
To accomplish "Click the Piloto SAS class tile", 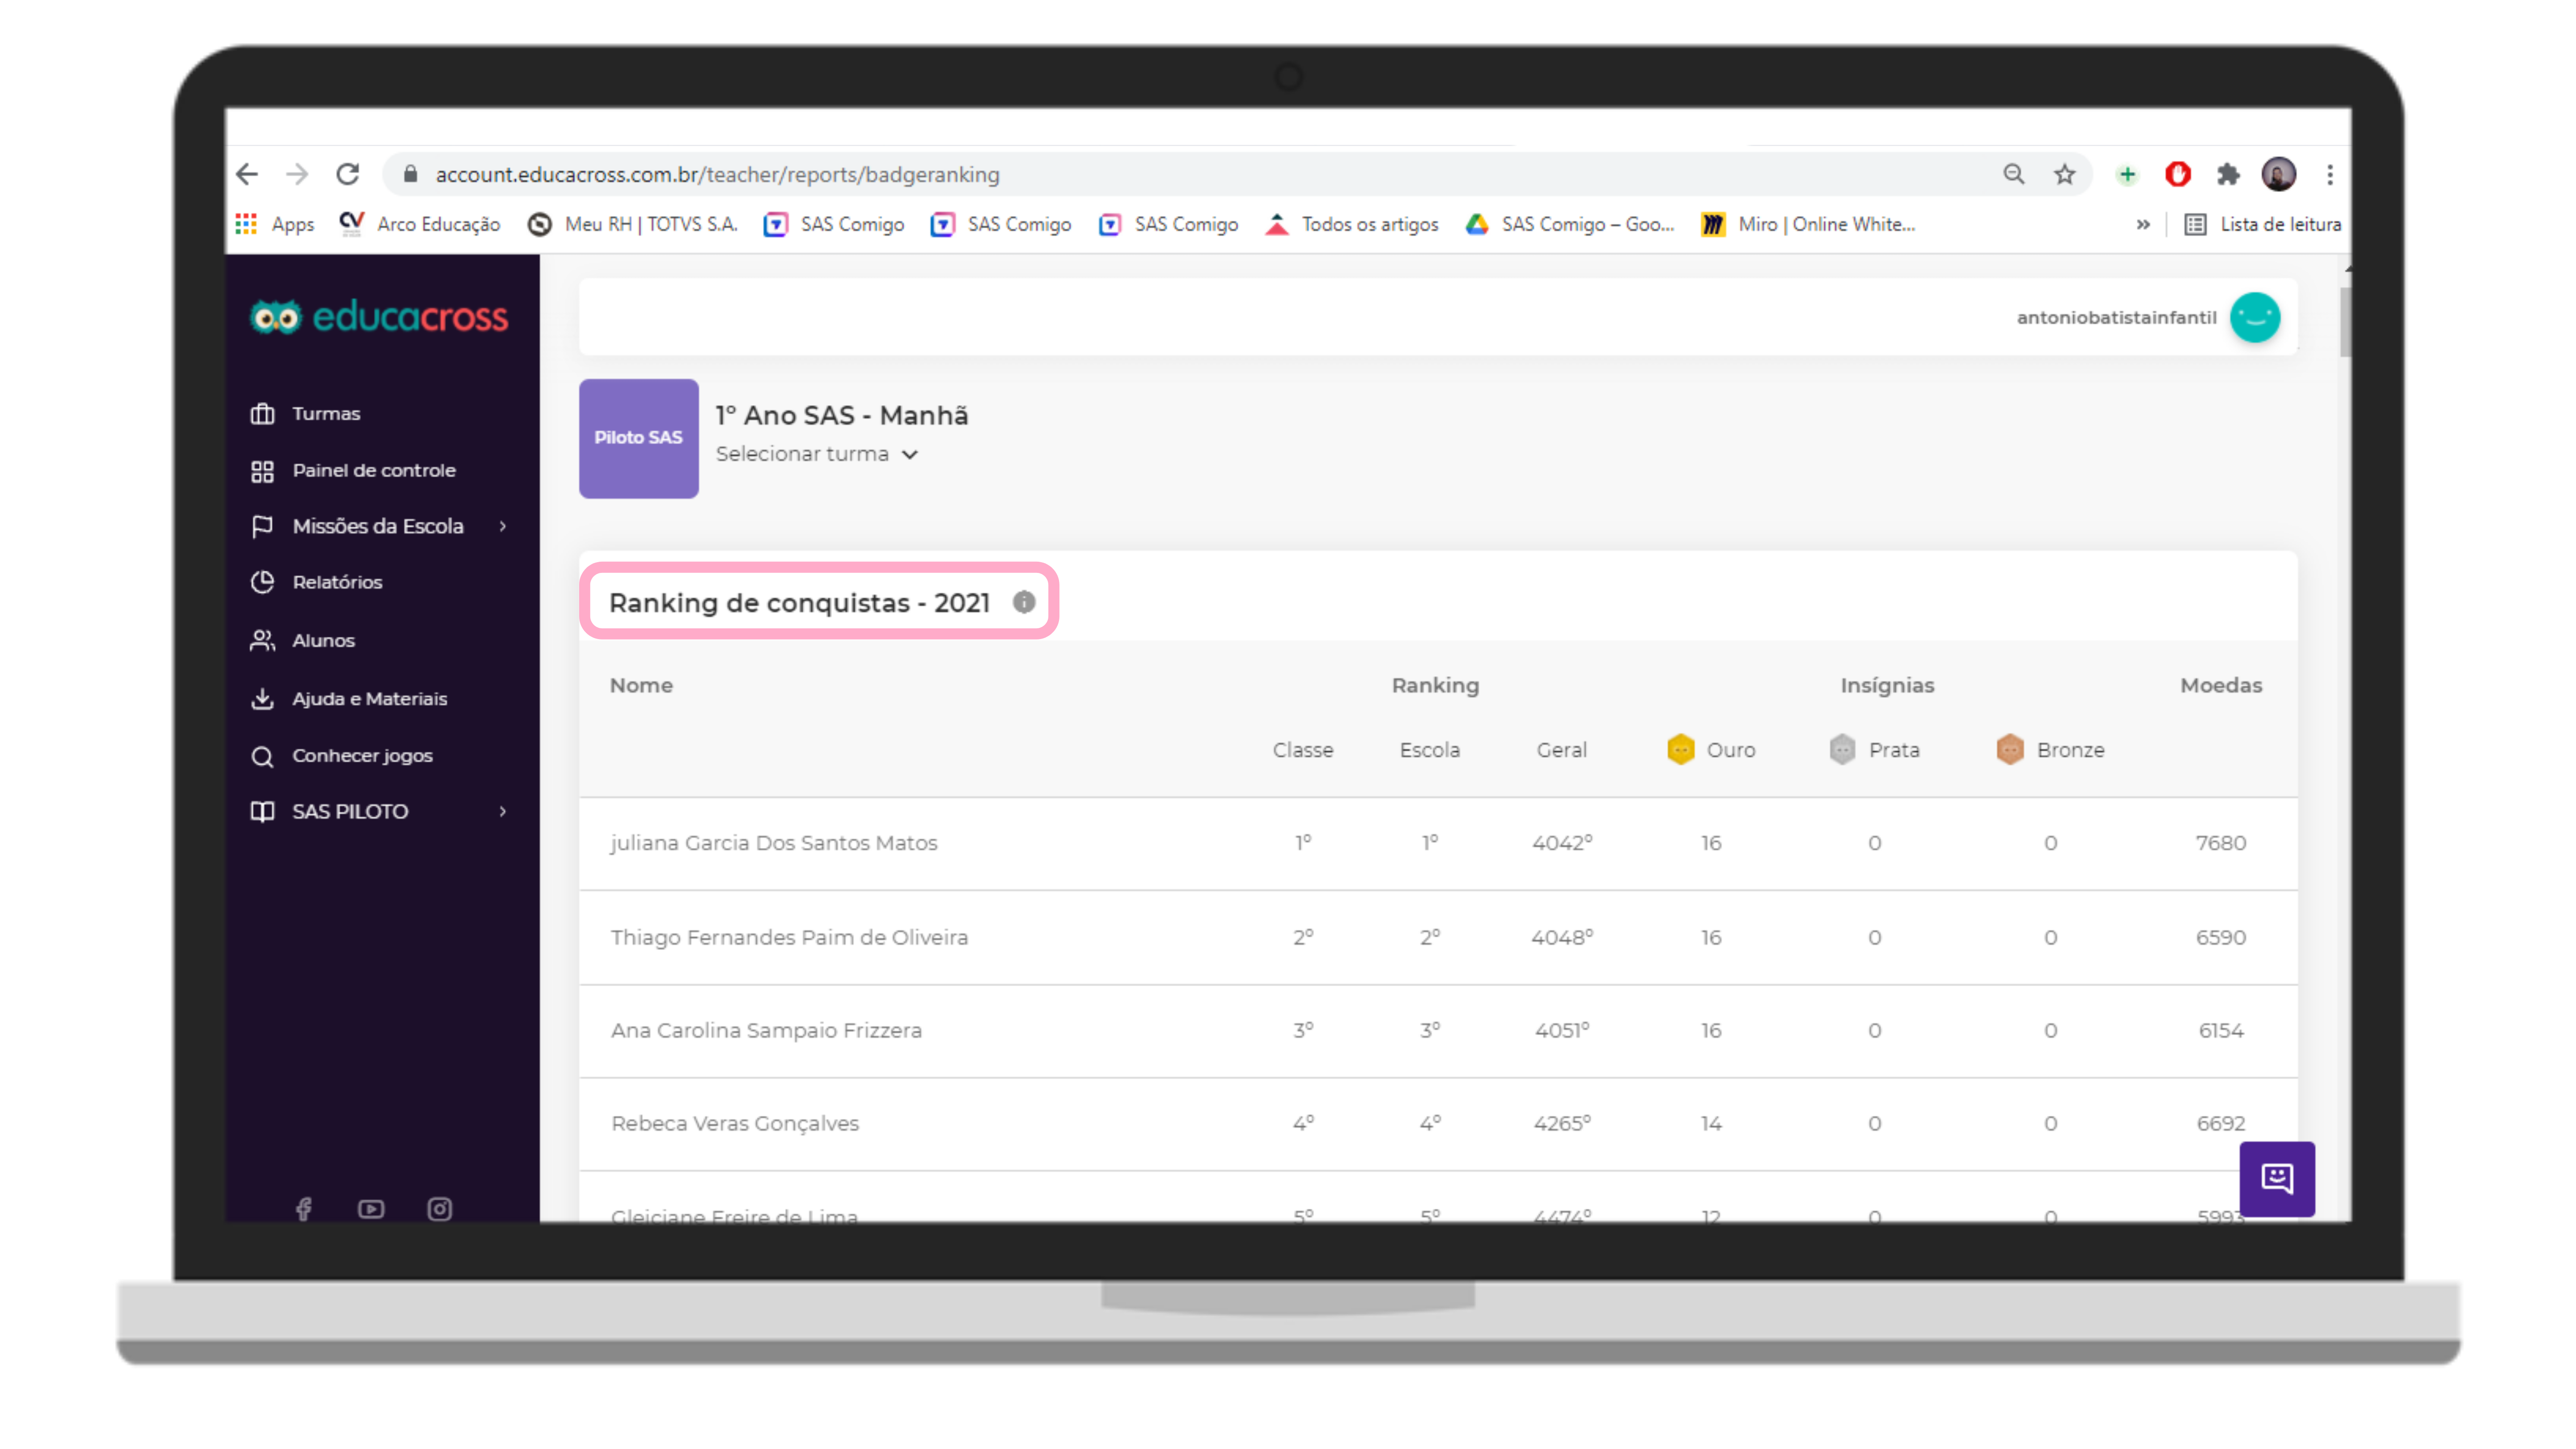I will pos(639,438).
